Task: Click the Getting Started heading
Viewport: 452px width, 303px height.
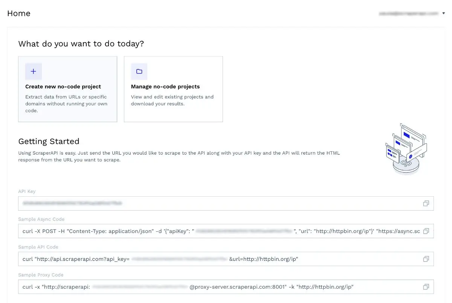Action: (49, 141)
